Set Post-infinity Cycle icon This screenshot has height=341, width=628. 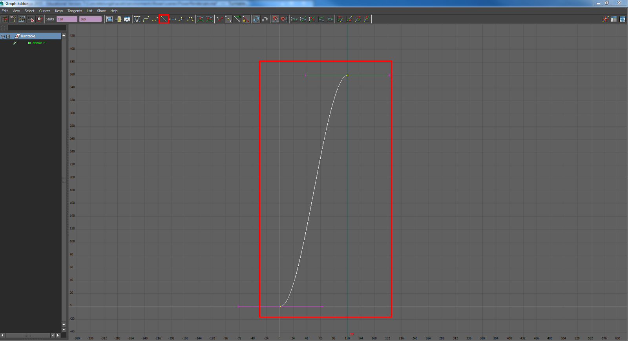click(358, 19)
